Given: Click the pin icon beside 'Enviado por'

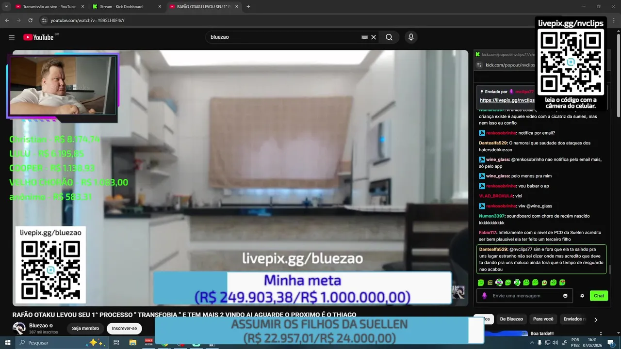Looking at the screenshot, I should (482, 92).
